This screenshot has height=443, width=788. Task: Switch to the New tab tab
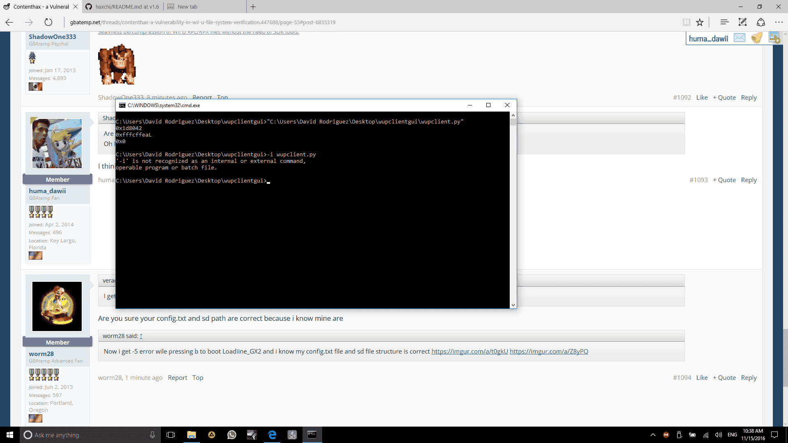pos(205,7)
